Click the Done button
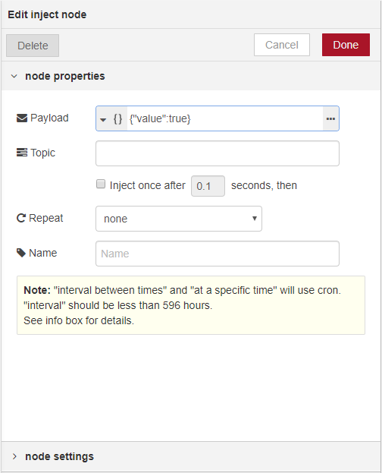This screenshot has width=382, height=473. [346, 45]
